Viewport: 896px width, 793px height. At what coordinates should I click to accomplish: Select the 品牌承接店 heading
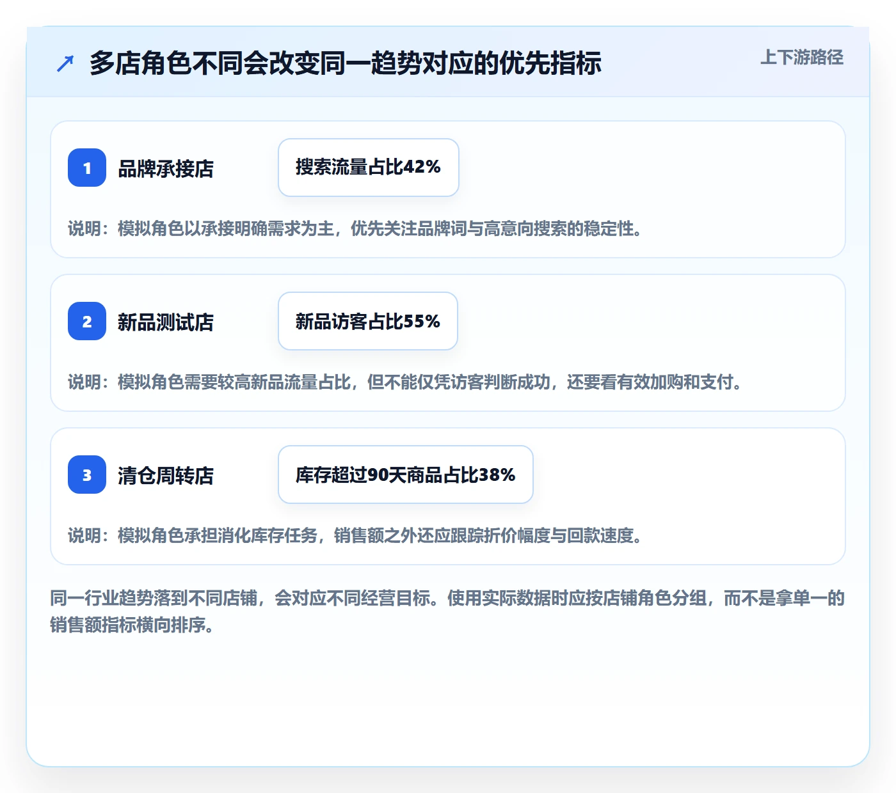tap(166, 168)
